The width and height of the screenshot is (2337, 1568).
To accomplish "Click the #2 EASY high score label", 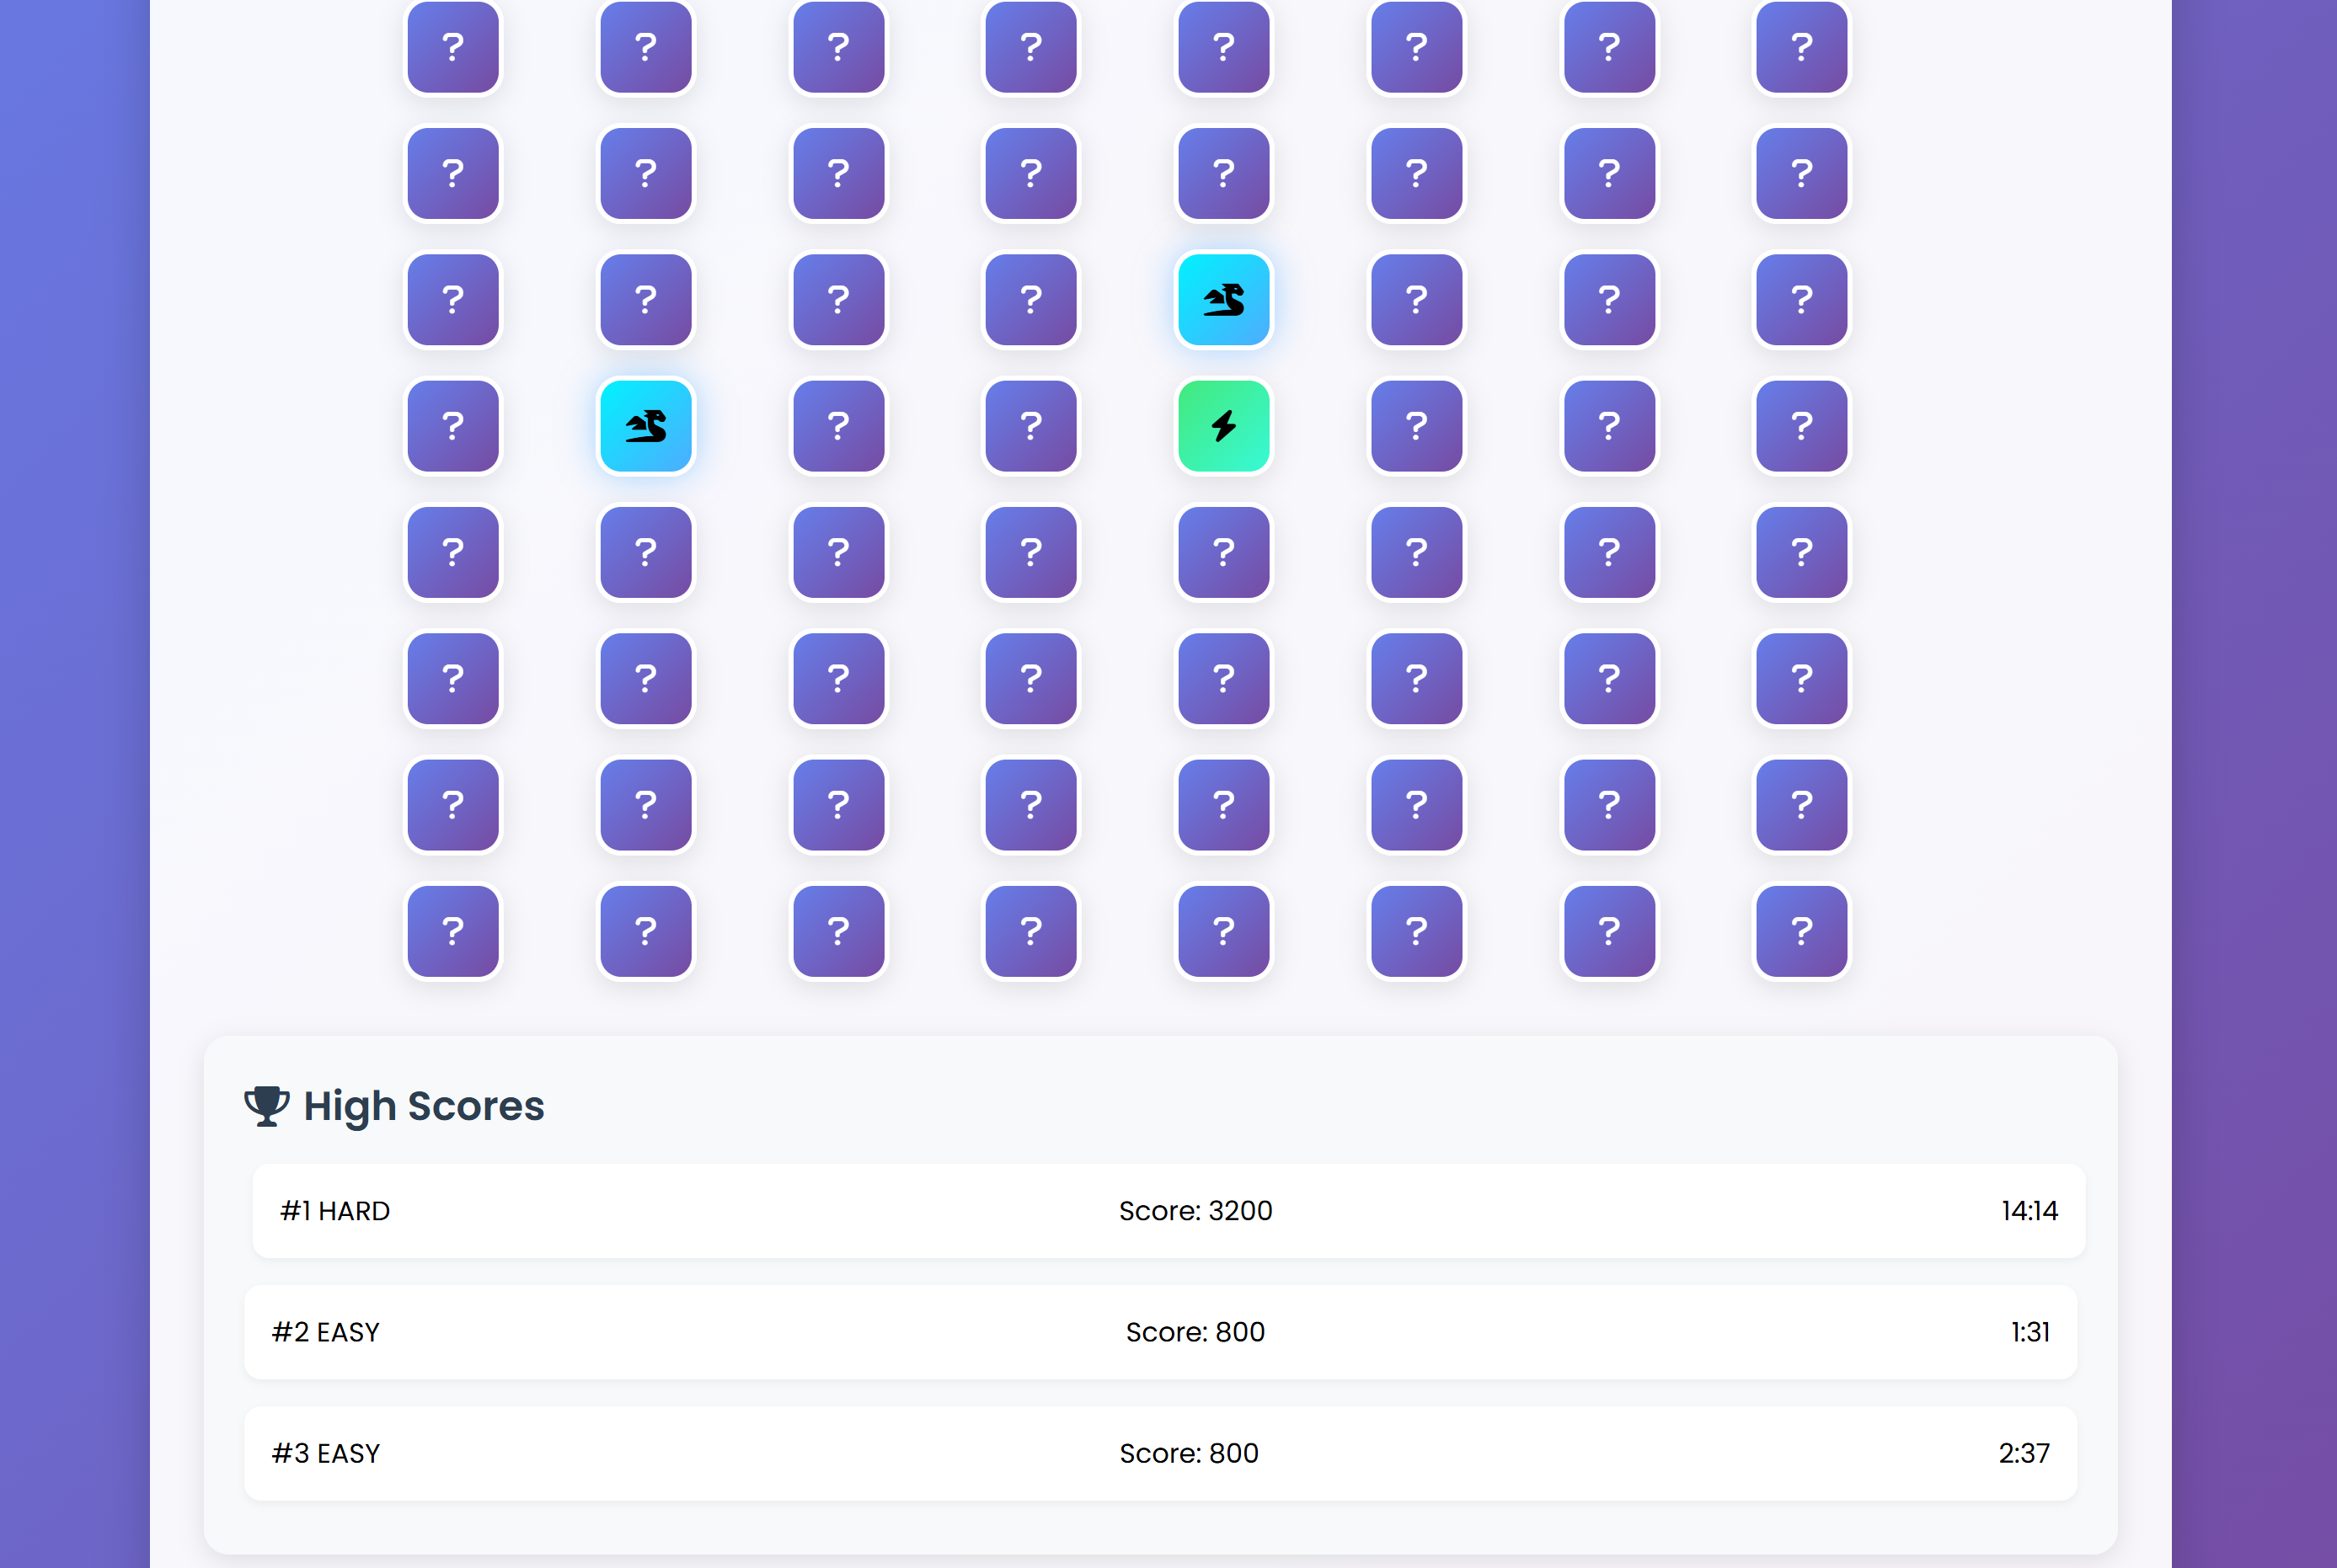I will tap(325, 1332).
